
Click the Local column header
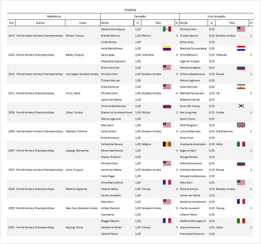coord(83,23)
